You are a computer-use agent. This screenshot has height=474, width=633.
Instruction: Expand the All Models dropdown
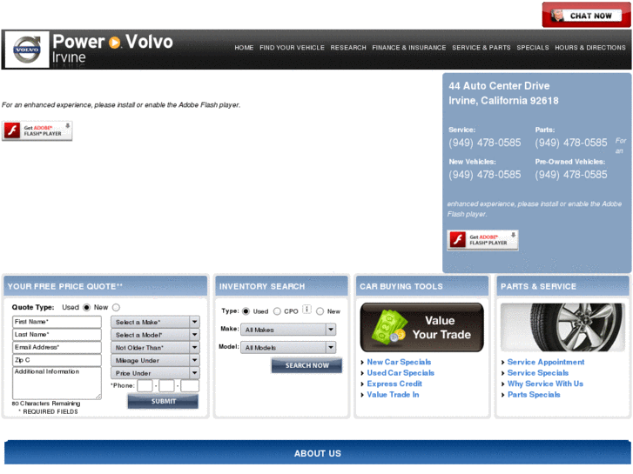pos(288,347)
